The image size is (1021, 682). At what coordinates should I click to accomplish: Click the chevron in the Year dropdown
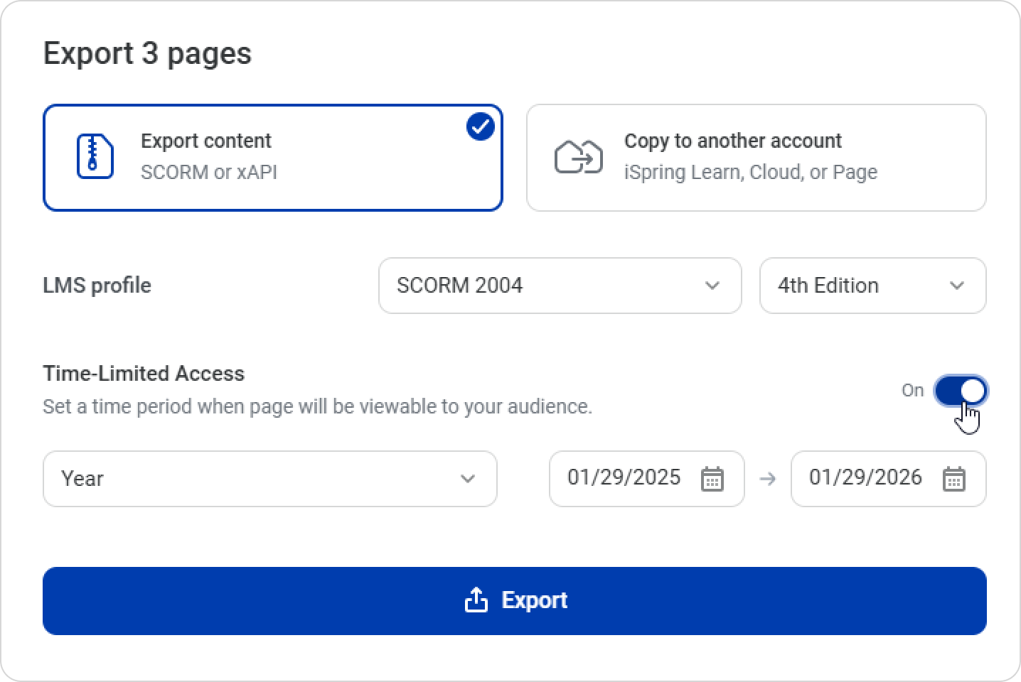click(467, 479)
